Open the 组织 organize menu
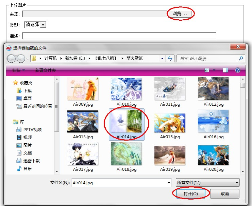The height and width of the screenshot is (206, 252). tap(18, 70)
